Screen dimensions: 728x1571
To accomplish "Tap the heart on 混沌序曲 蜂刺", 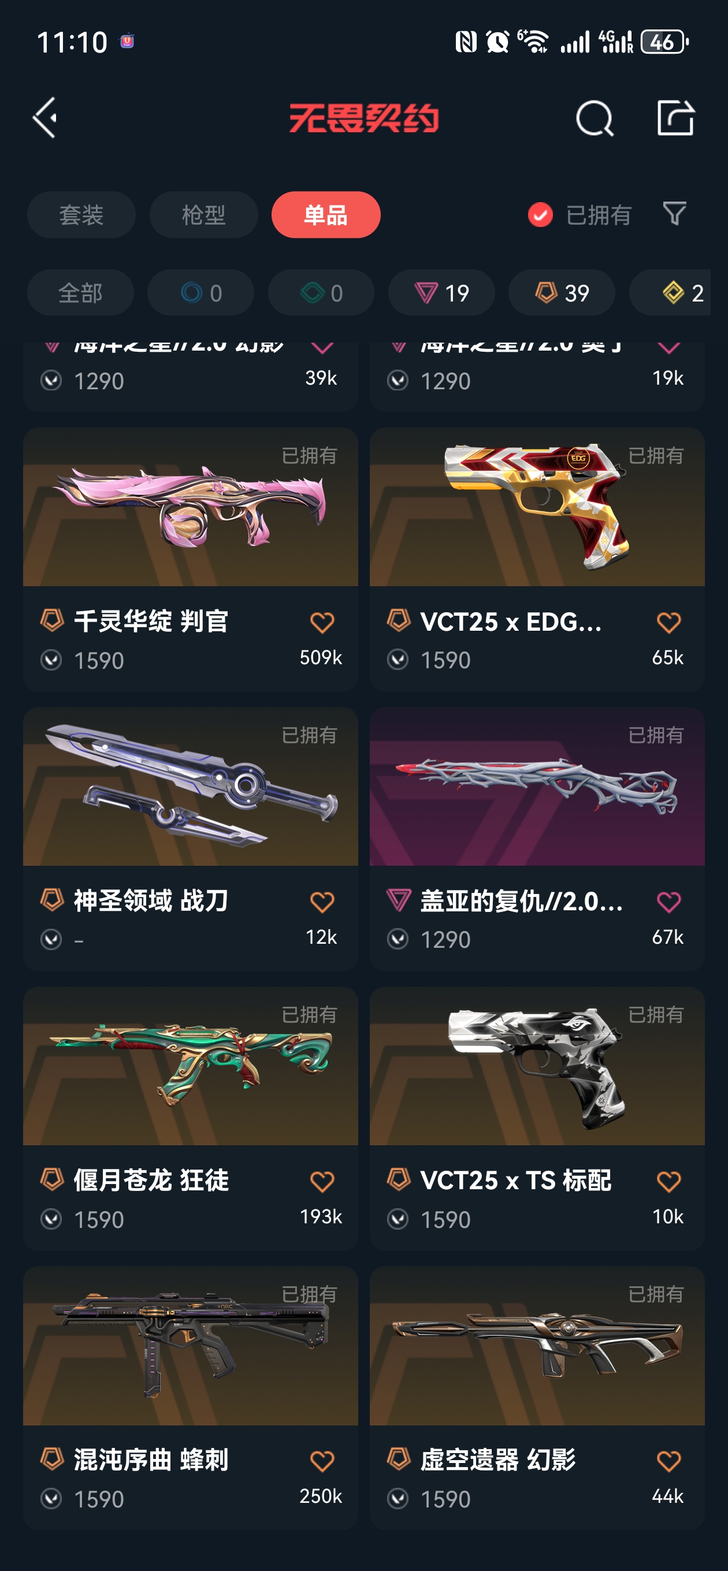I will pos(322,1461).
